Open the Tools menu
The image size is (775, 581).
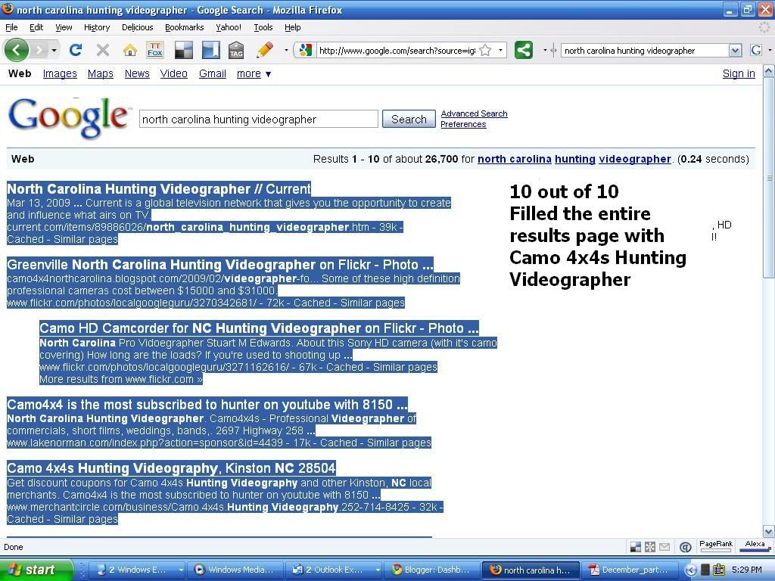pyautogui.click(x=263, y=27)
